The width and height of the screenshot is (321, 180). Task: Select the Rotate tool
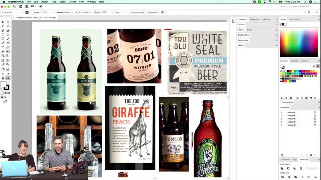[3, 47]
